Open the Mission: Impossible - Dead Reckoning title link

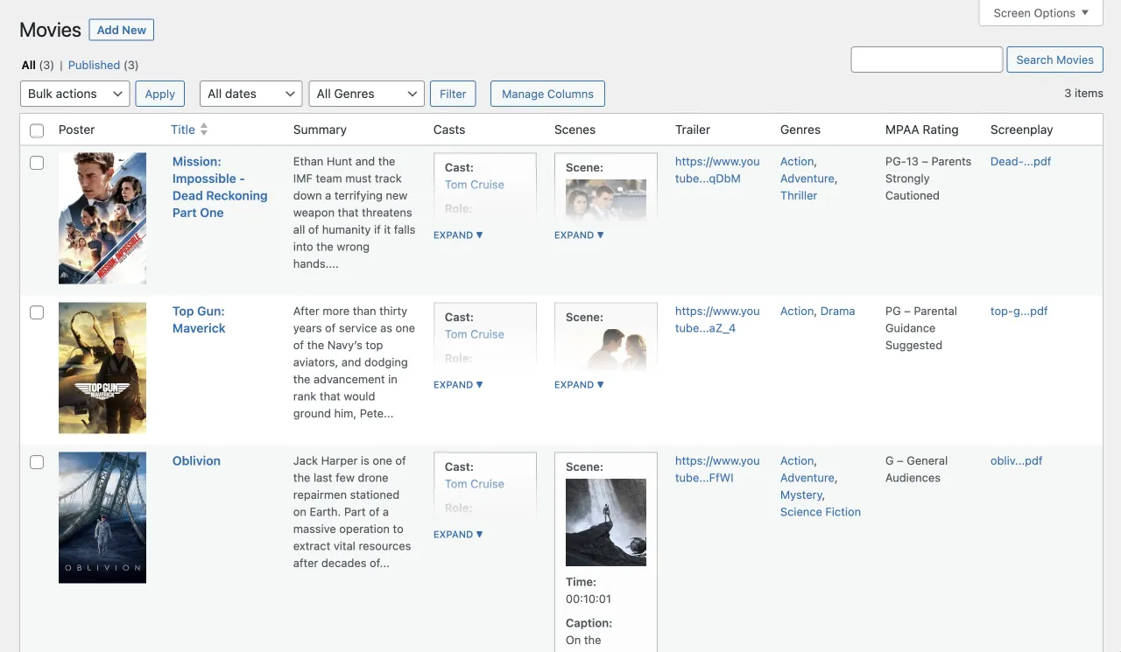coord(220,187)
